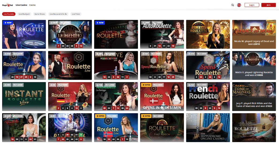Open the Matin V. Lightning Roulette winner card

[254, 65]
